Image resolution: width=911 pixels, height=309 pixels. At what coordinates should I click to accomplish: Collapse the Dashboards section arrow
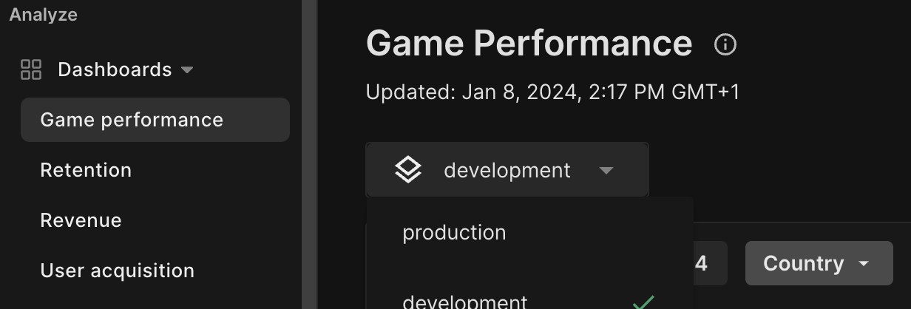click(x=187, y=70)
